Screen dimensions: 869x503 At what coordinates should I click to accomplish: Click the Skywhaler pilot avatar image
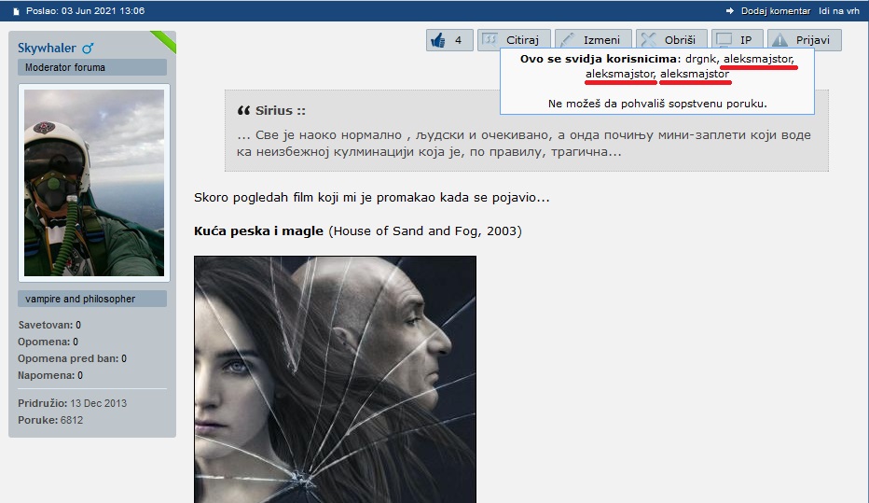click(x=94, y=183)
